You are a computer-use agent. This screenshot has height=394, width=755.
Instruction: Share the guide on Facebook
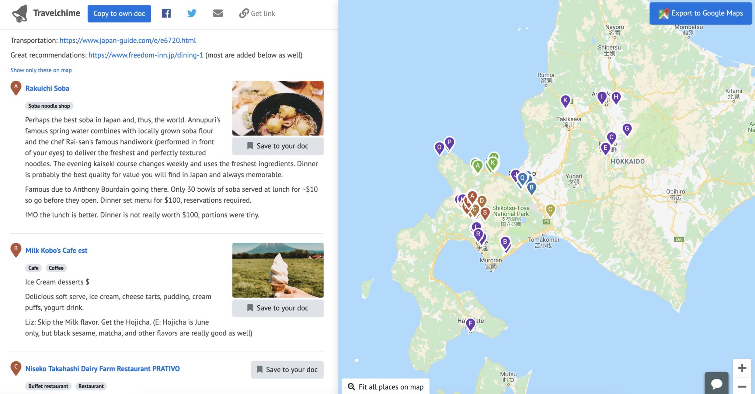[166, 14]
